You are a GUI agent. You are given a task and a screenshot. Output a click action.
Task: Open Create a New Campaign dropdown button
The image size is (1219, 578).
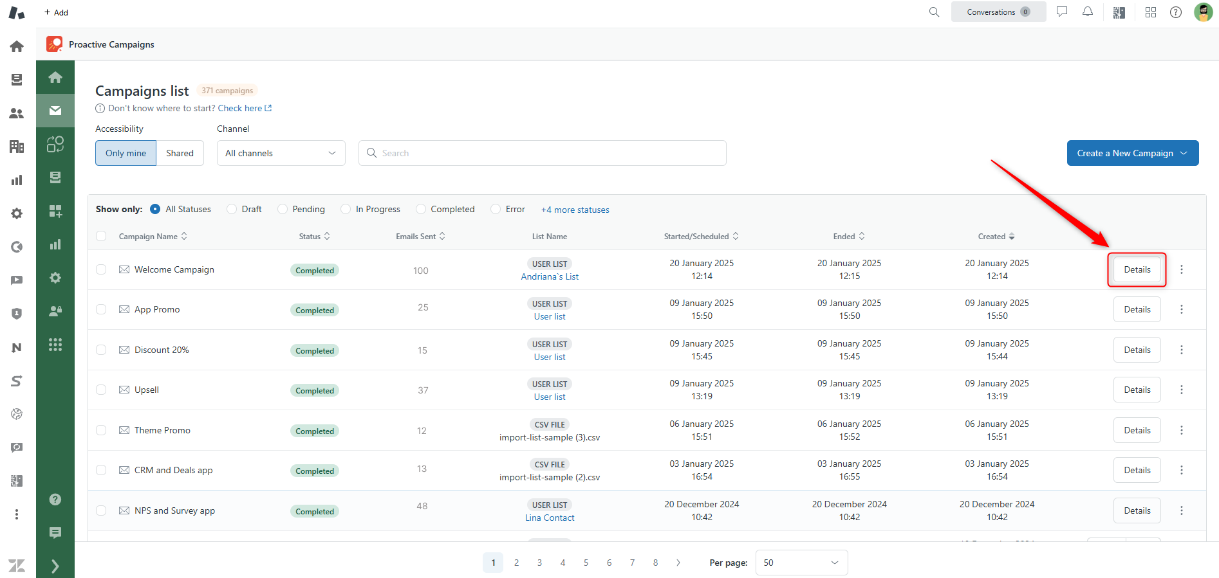point(1133,153)
